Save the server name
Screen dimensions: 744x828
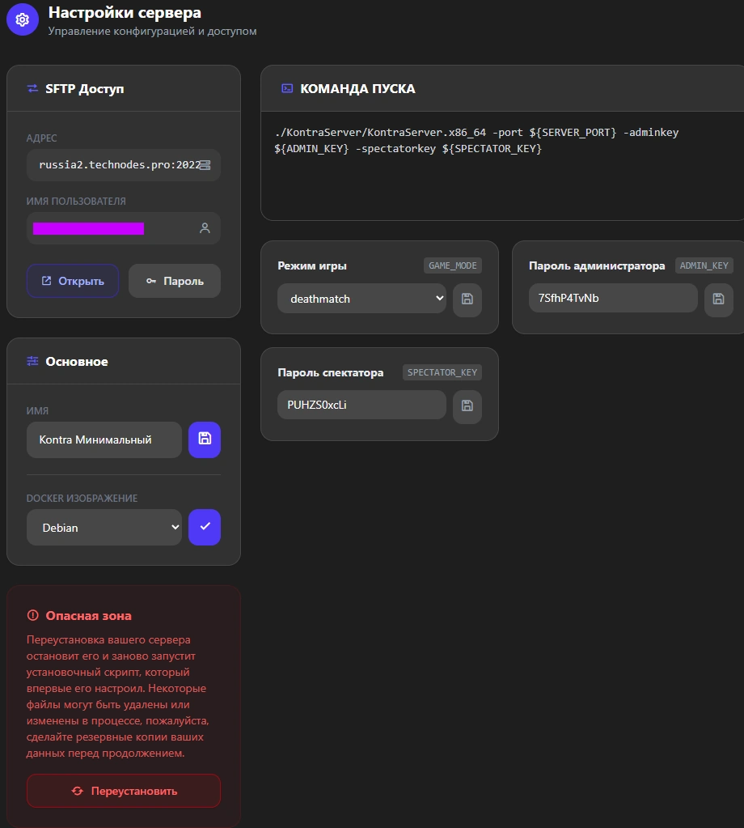click(205, 439)
